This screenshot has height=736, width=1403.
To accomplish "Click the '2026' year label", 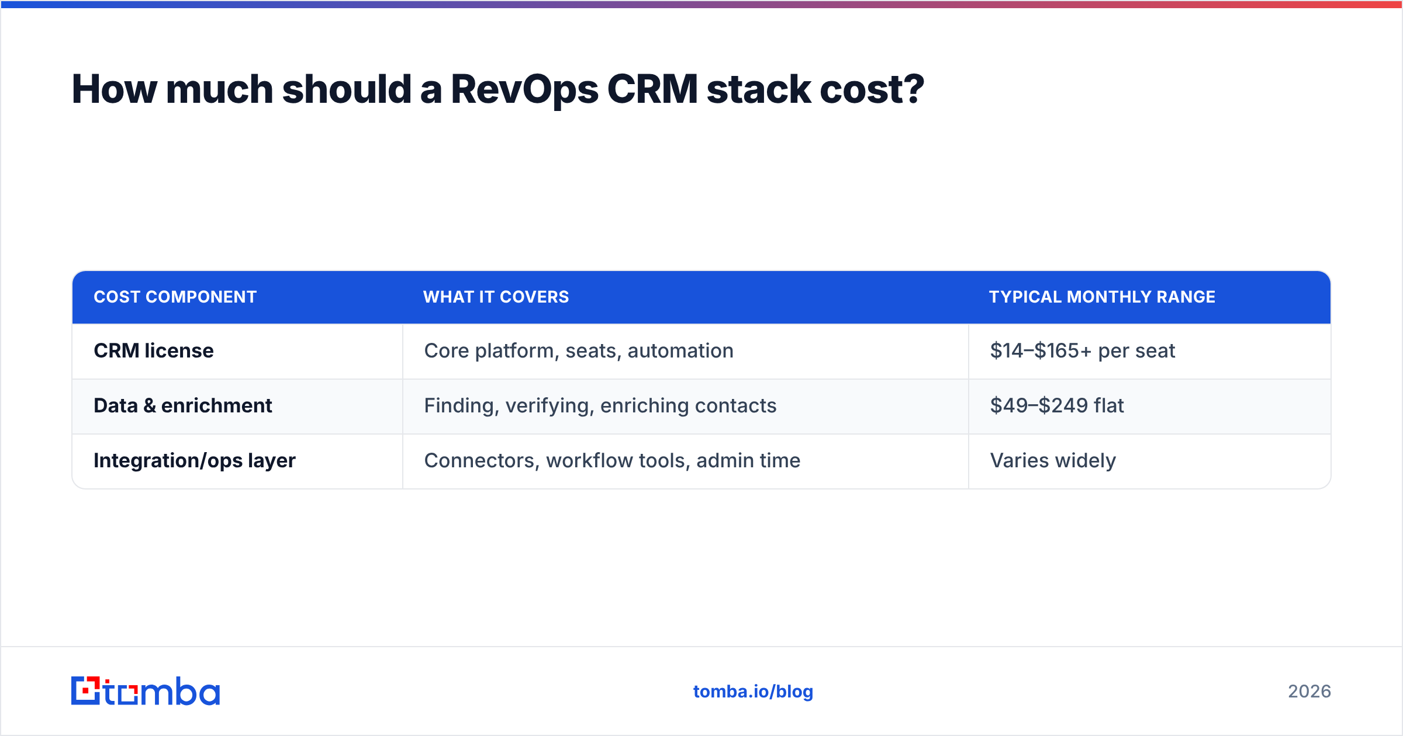I will click(1309, 692).
